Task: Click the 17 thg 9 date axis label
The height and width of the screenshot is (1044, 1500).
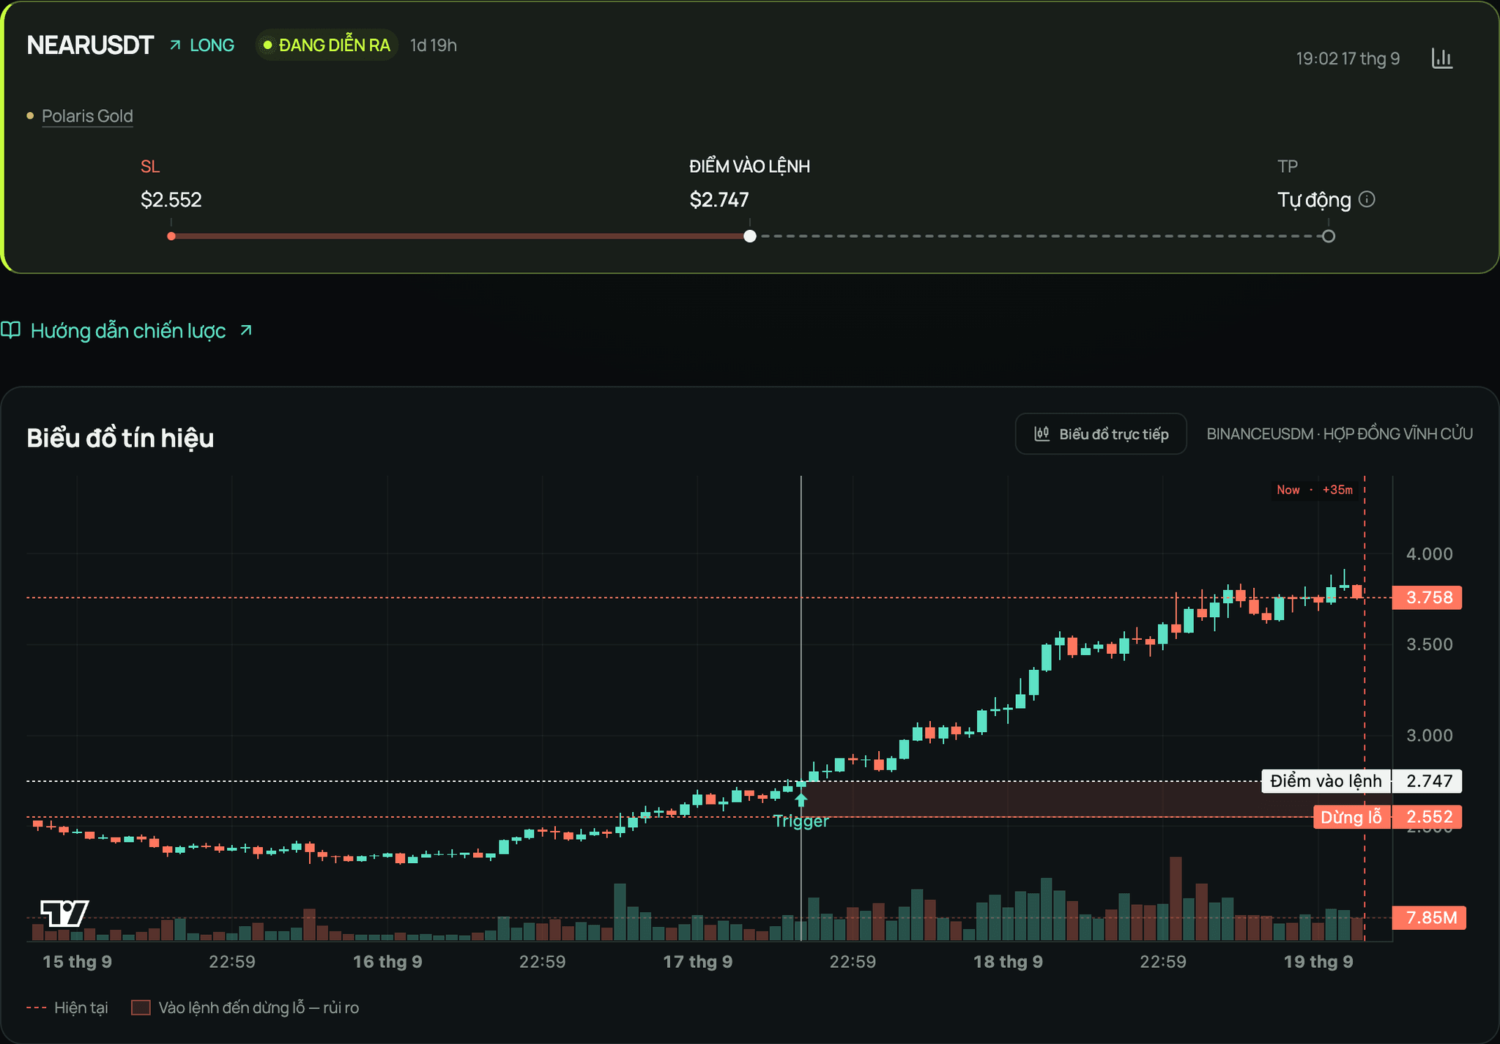Action: click(698, 962)
